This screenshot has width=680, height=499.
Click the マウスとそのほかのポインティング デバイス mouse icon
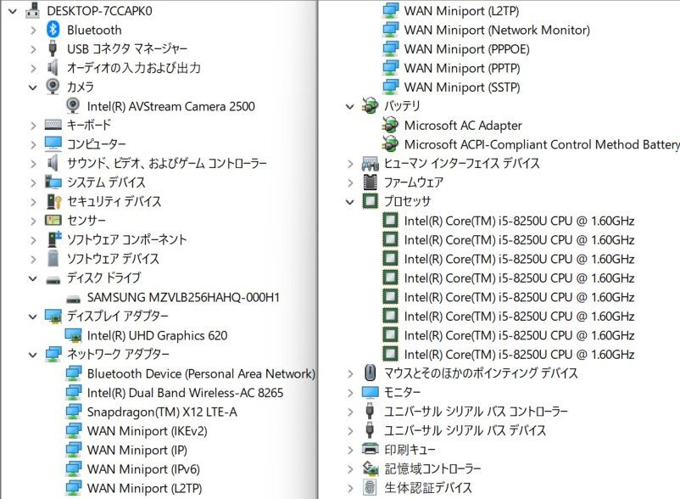(370, 373)
